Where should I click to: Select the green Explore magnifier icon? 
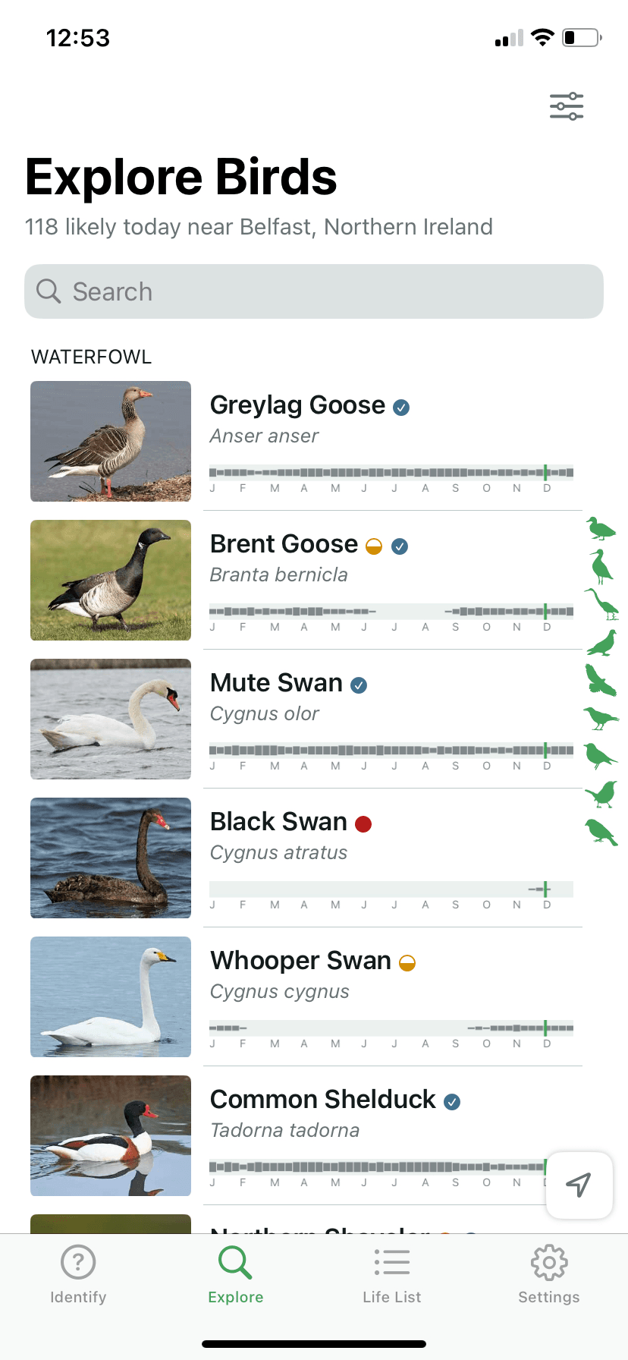[235, 1261]
